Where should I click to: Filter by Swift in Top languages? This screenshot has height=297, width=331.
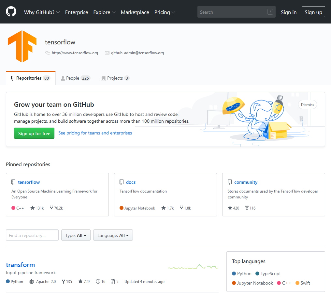[x=303, y=283]
